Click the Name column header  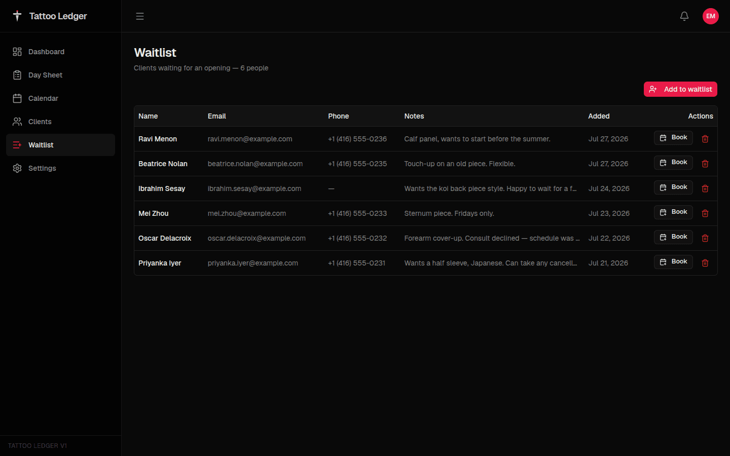148,116
